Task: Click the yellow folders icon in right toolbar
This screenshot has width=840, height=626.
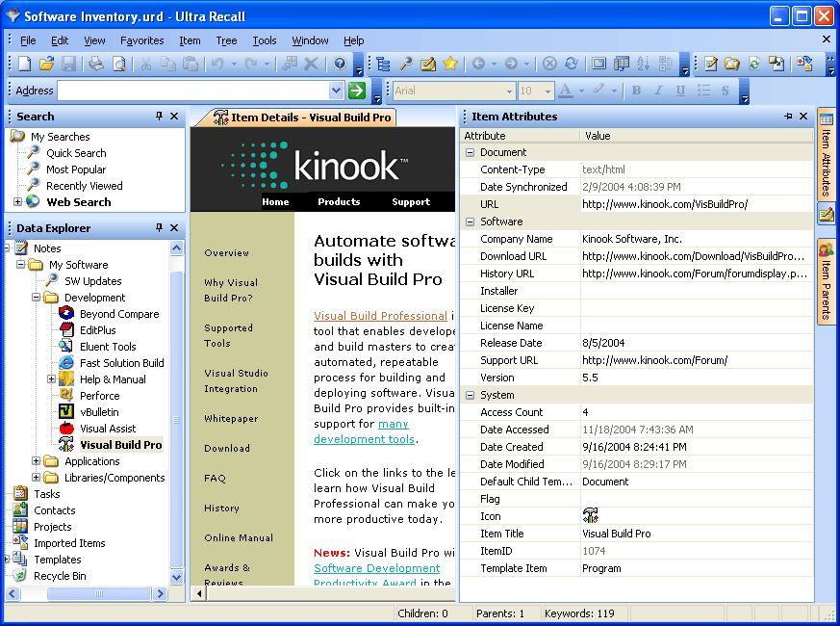Action: tap(732, 64)
